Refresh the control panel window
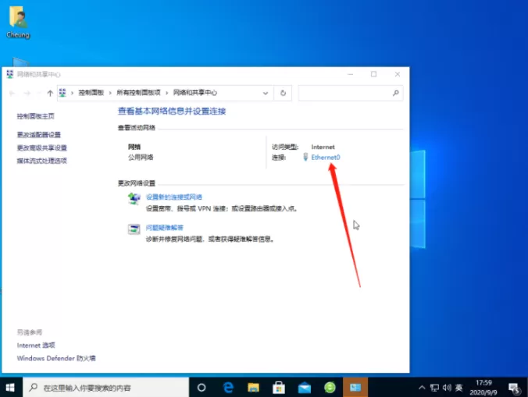 pos(283,93)
